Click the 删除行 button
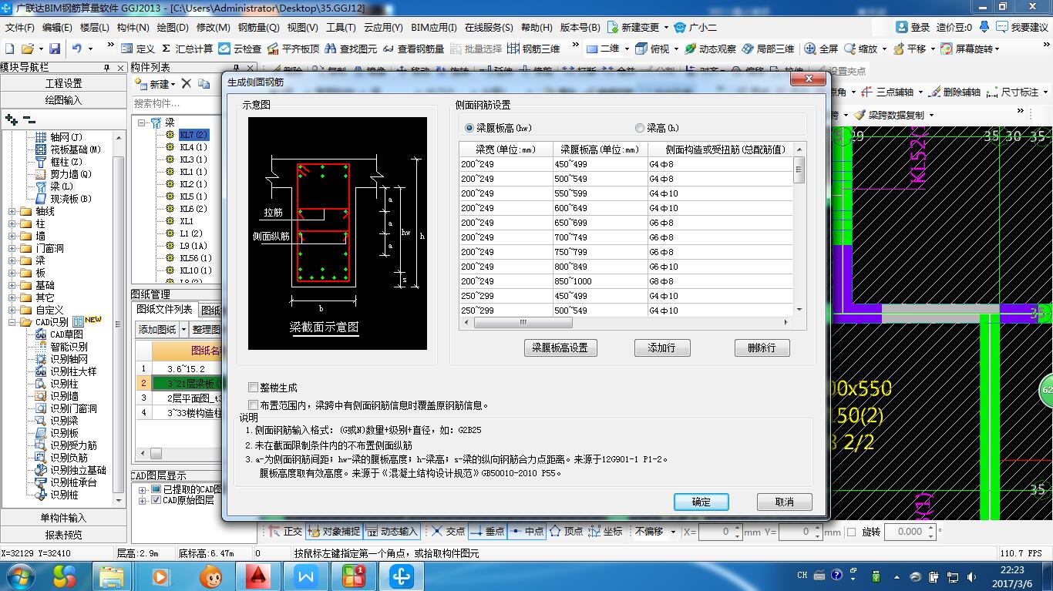 click(762, 348)
